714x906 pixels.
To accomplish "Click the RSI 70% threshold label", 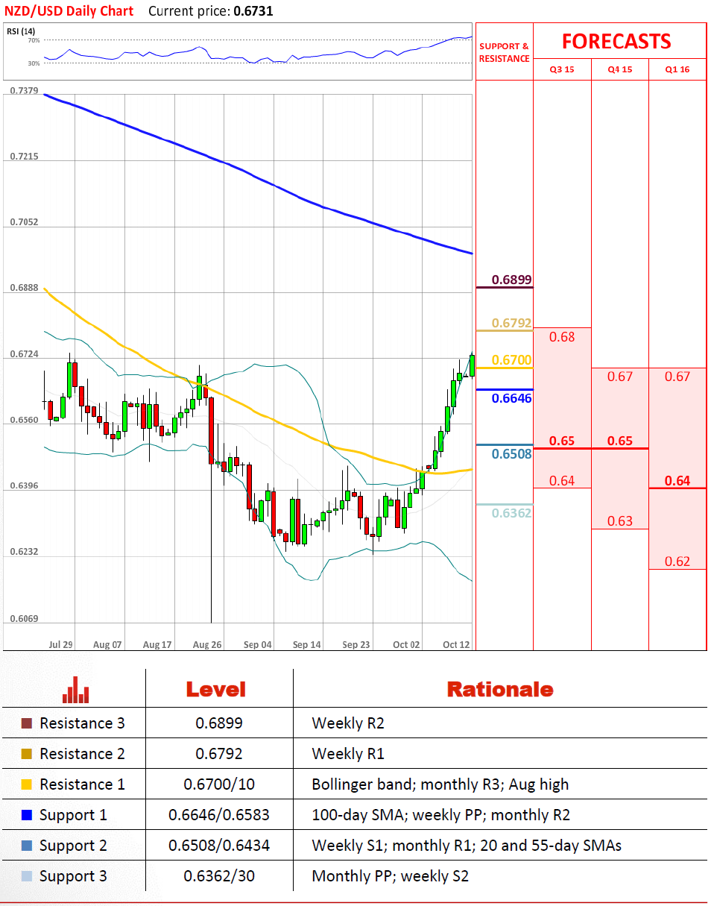I will click(34, 40).
